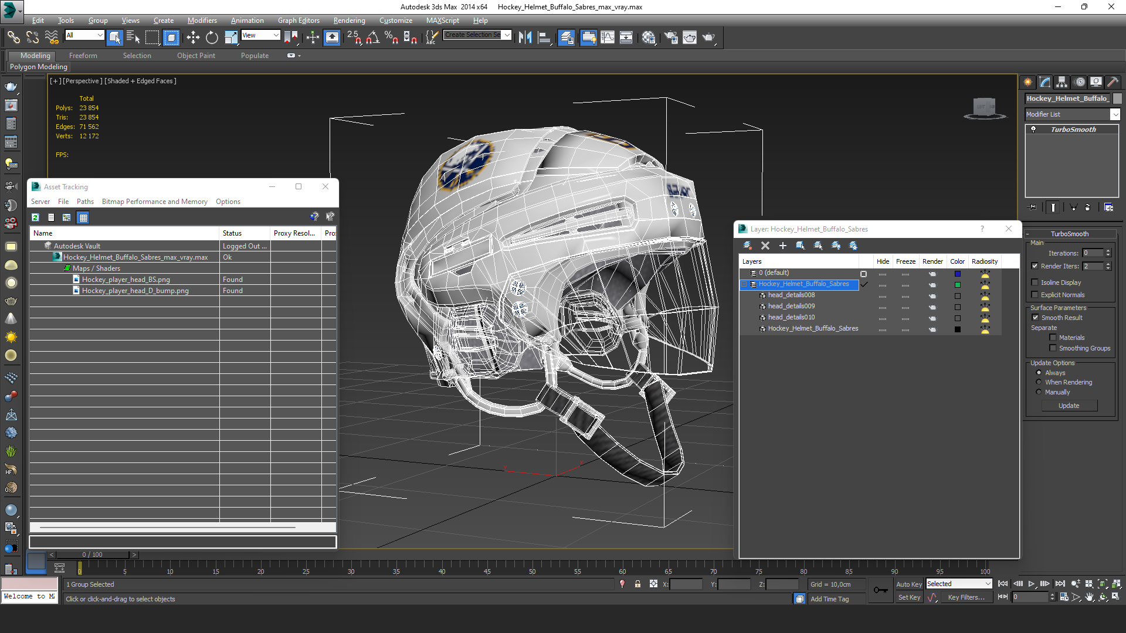Click the TurboSmooth Update button

click(x=1069, y=406)
